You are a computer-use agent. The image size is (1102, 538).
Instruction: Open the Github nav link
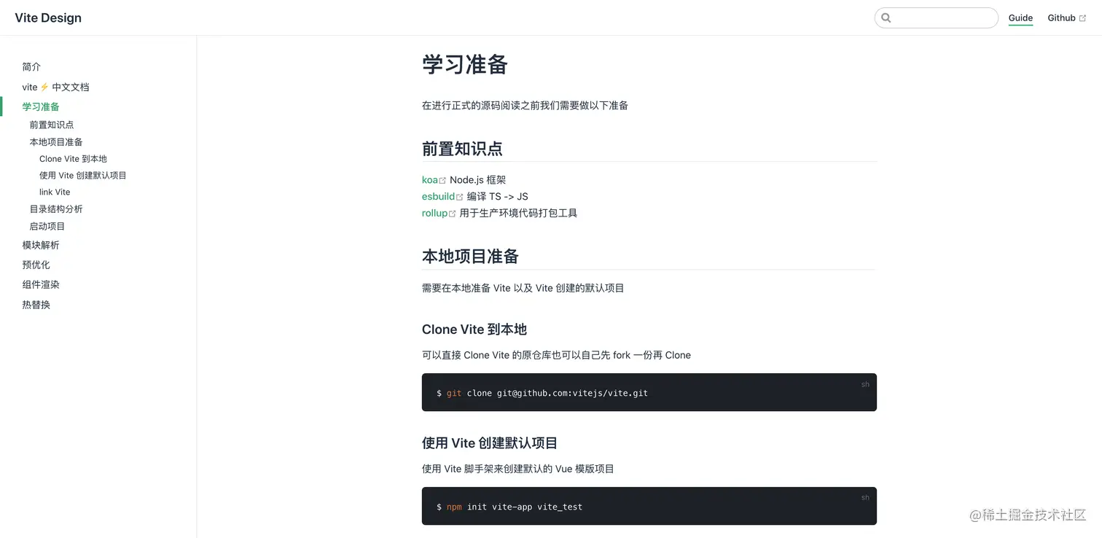click(1061, 18)
